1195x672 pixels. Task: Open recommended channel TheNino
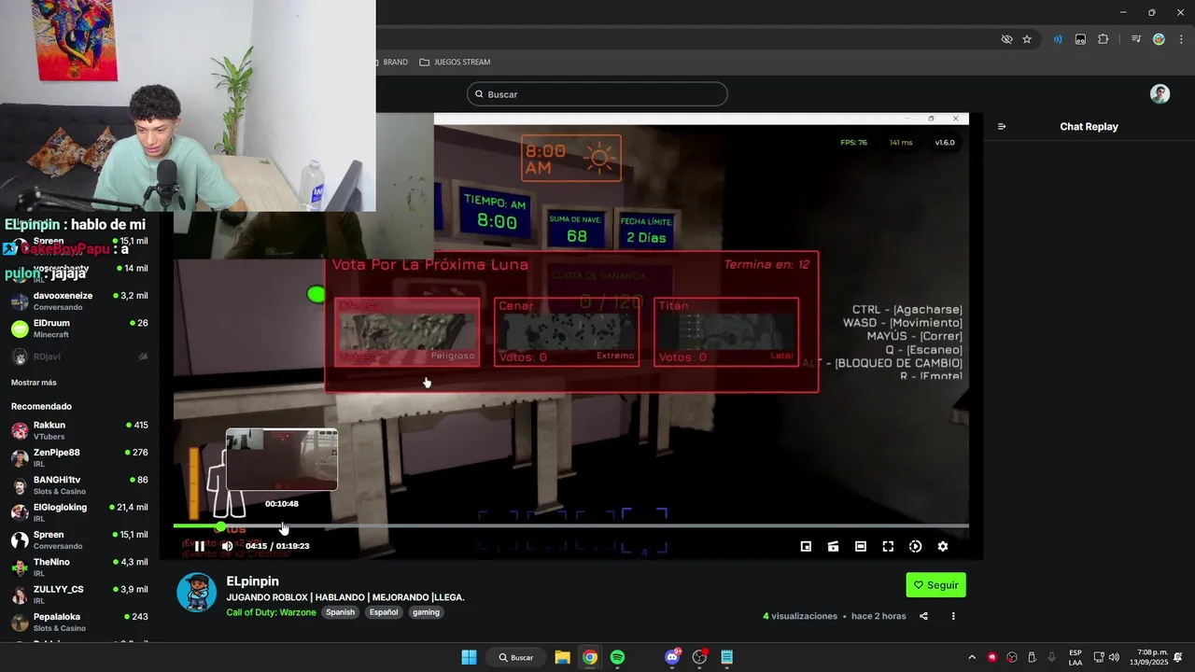79,567
